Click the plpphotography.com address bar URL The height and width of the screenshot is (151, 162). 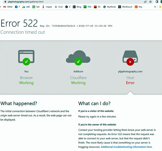pyautogui.click(x=26, y=2)
